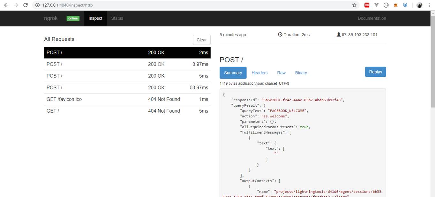
Task: Select the POST request taking 53.97ms
Action: pos(127,88)
